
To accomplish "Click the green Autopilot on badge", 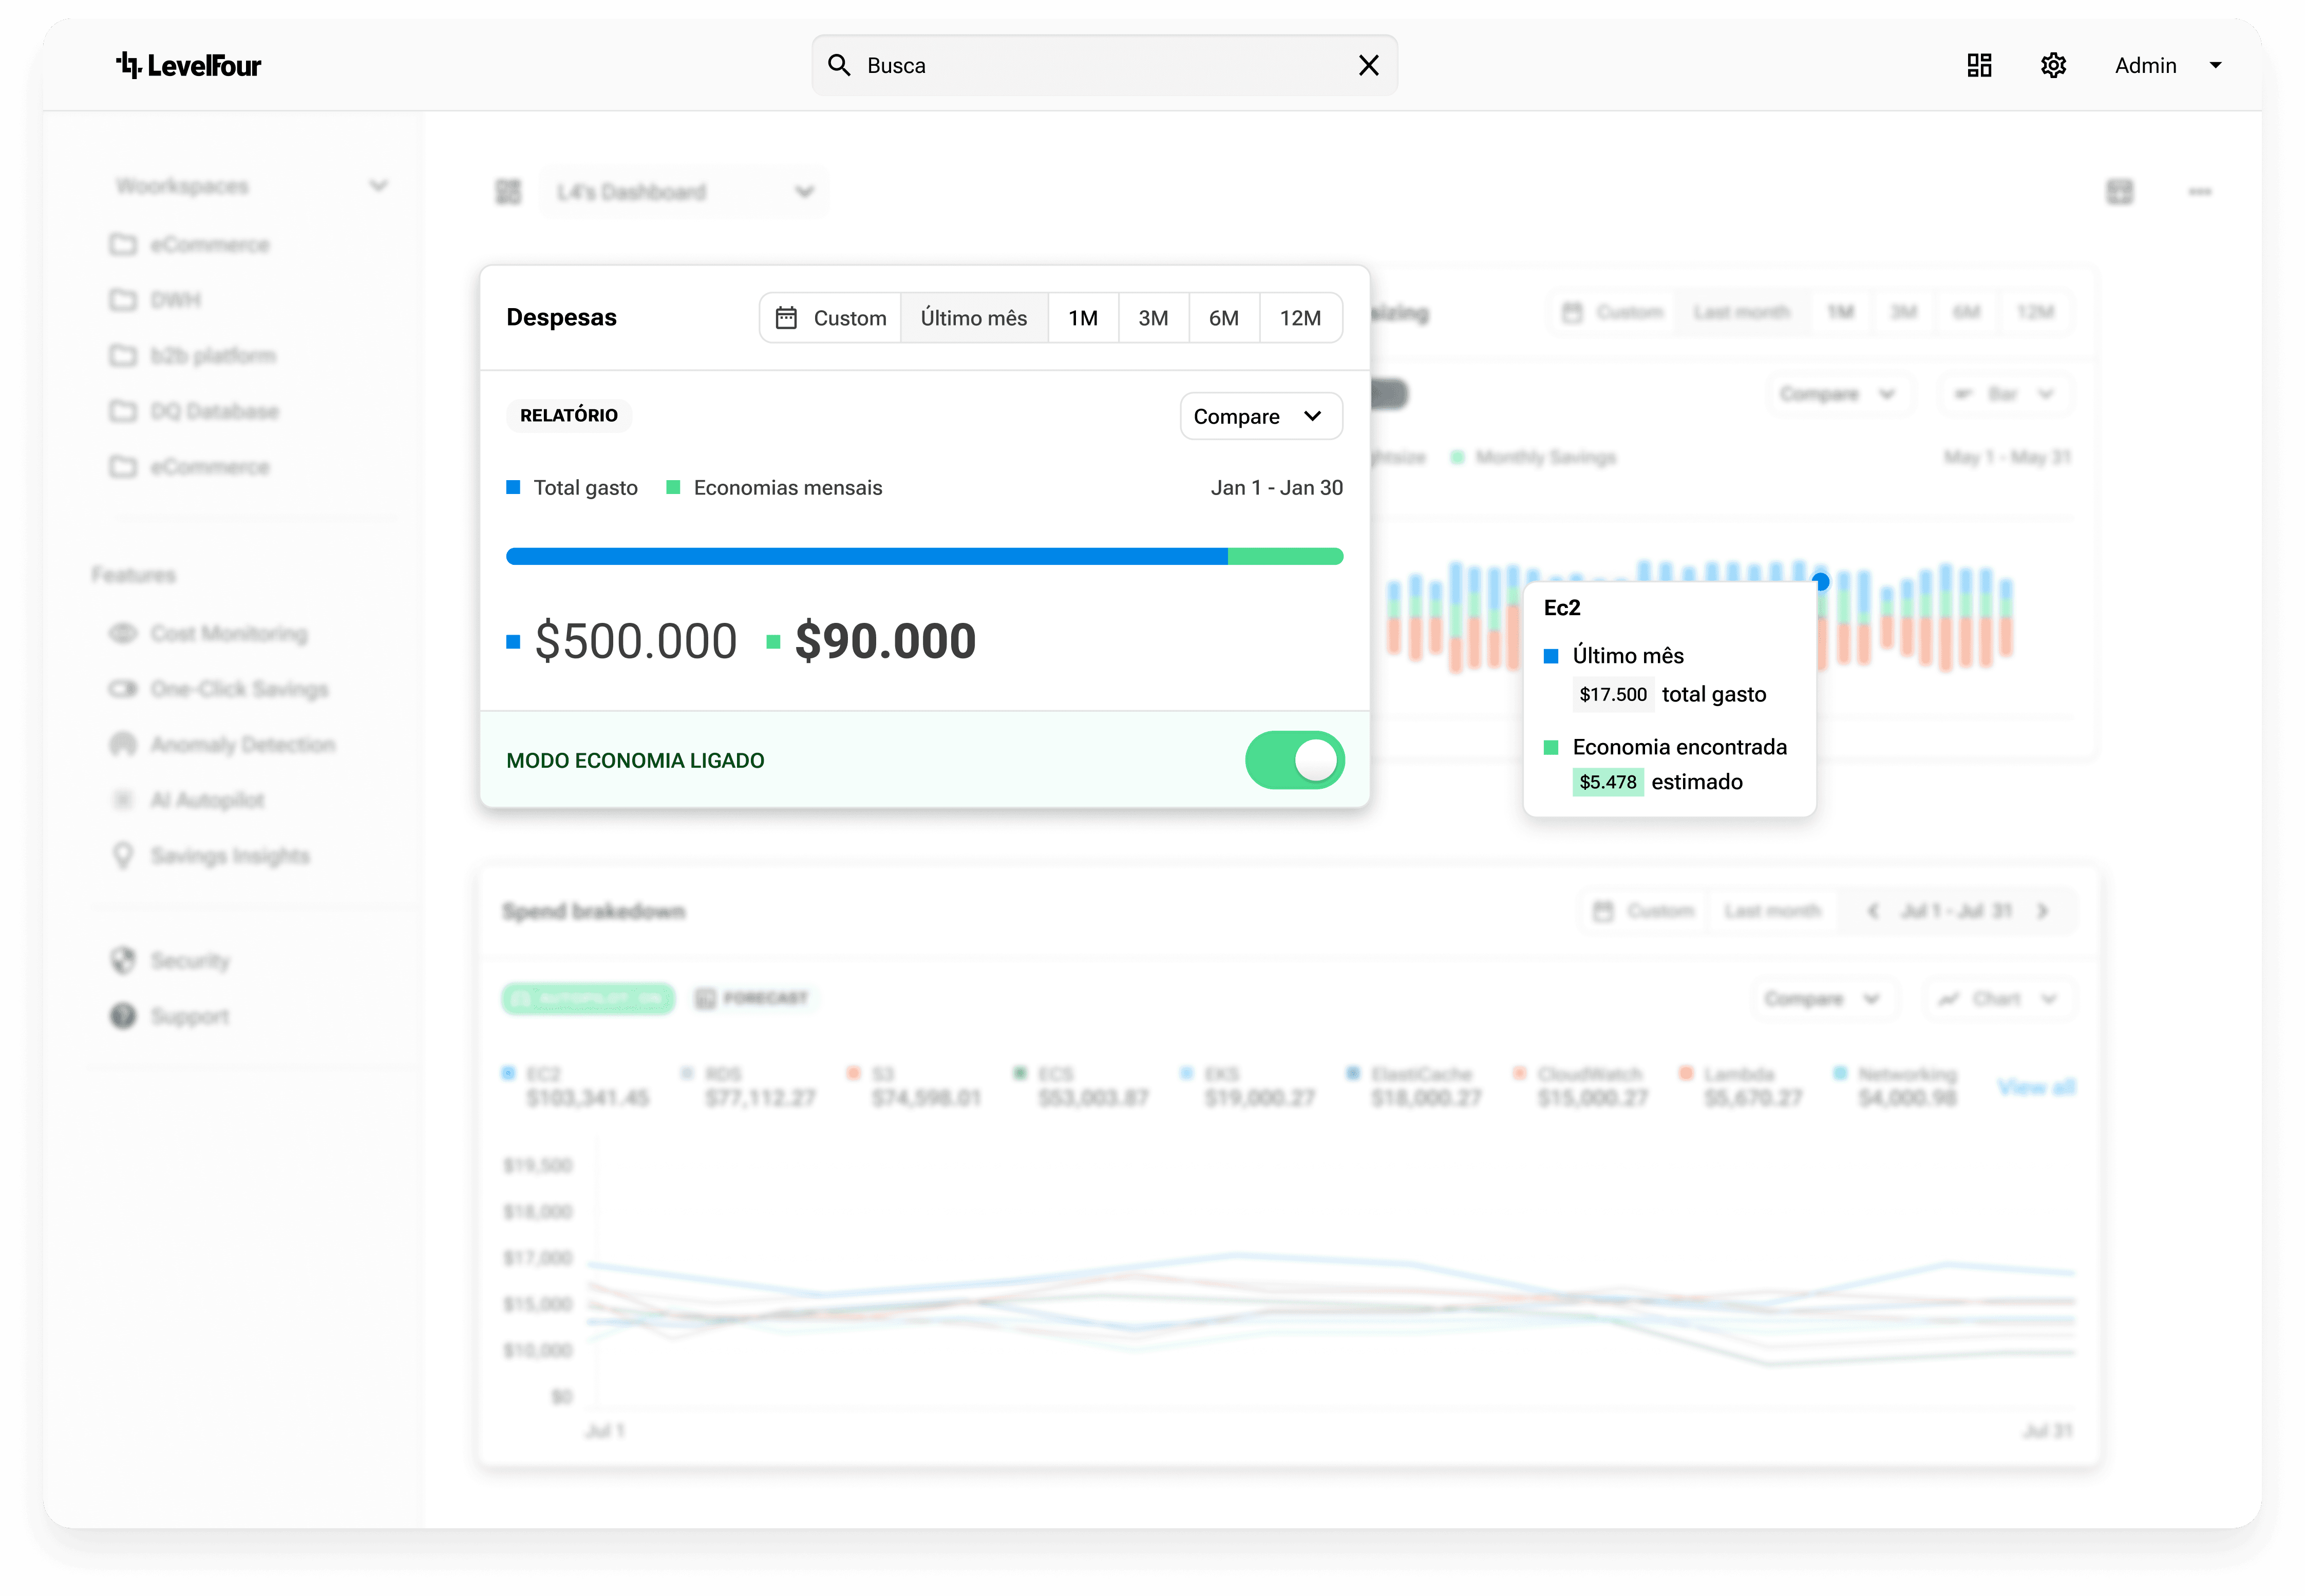I will click(x=588, y=999).
